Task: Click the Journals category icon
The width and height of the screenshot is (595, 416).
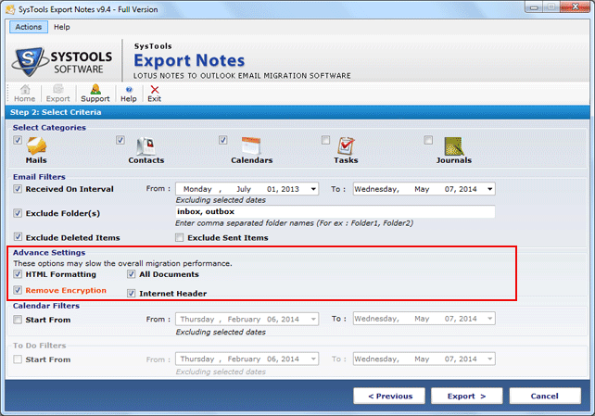Action: point(454,145)
